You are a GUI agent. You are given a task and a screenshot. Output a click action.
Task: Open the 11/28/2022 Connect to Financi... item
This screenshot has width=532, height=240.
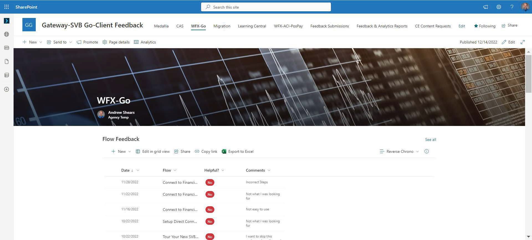point(180,182)
